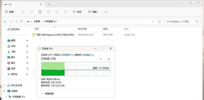
Task: Click the green copy progress graph
Action: 75,69
